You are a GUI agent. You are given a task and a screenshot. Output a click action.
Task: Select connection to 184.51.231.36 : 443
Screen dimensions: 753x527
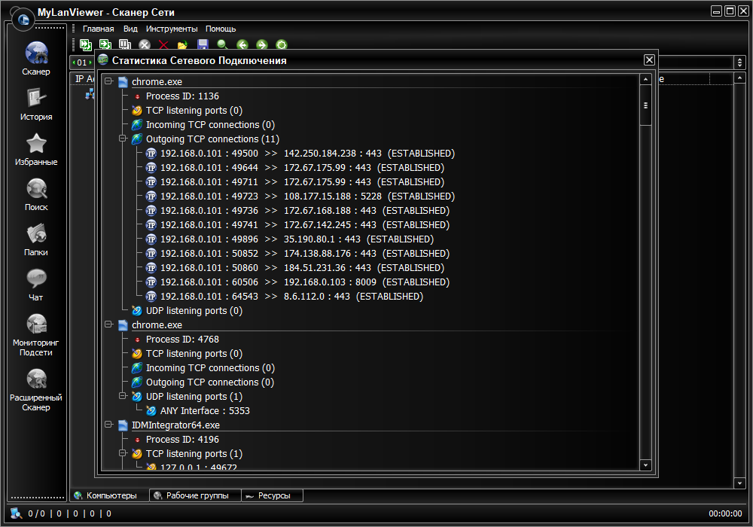click(x=302, y=268)
